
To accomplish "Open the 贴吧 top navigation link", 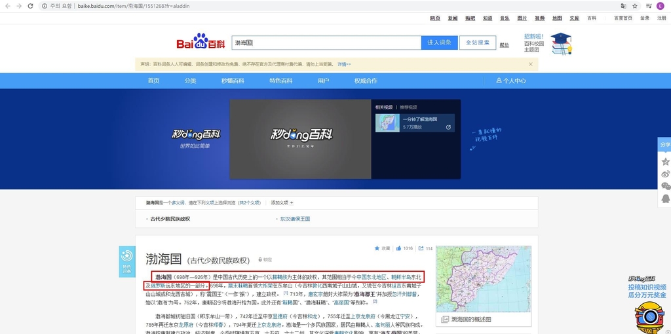I will [x=470, y=18].
